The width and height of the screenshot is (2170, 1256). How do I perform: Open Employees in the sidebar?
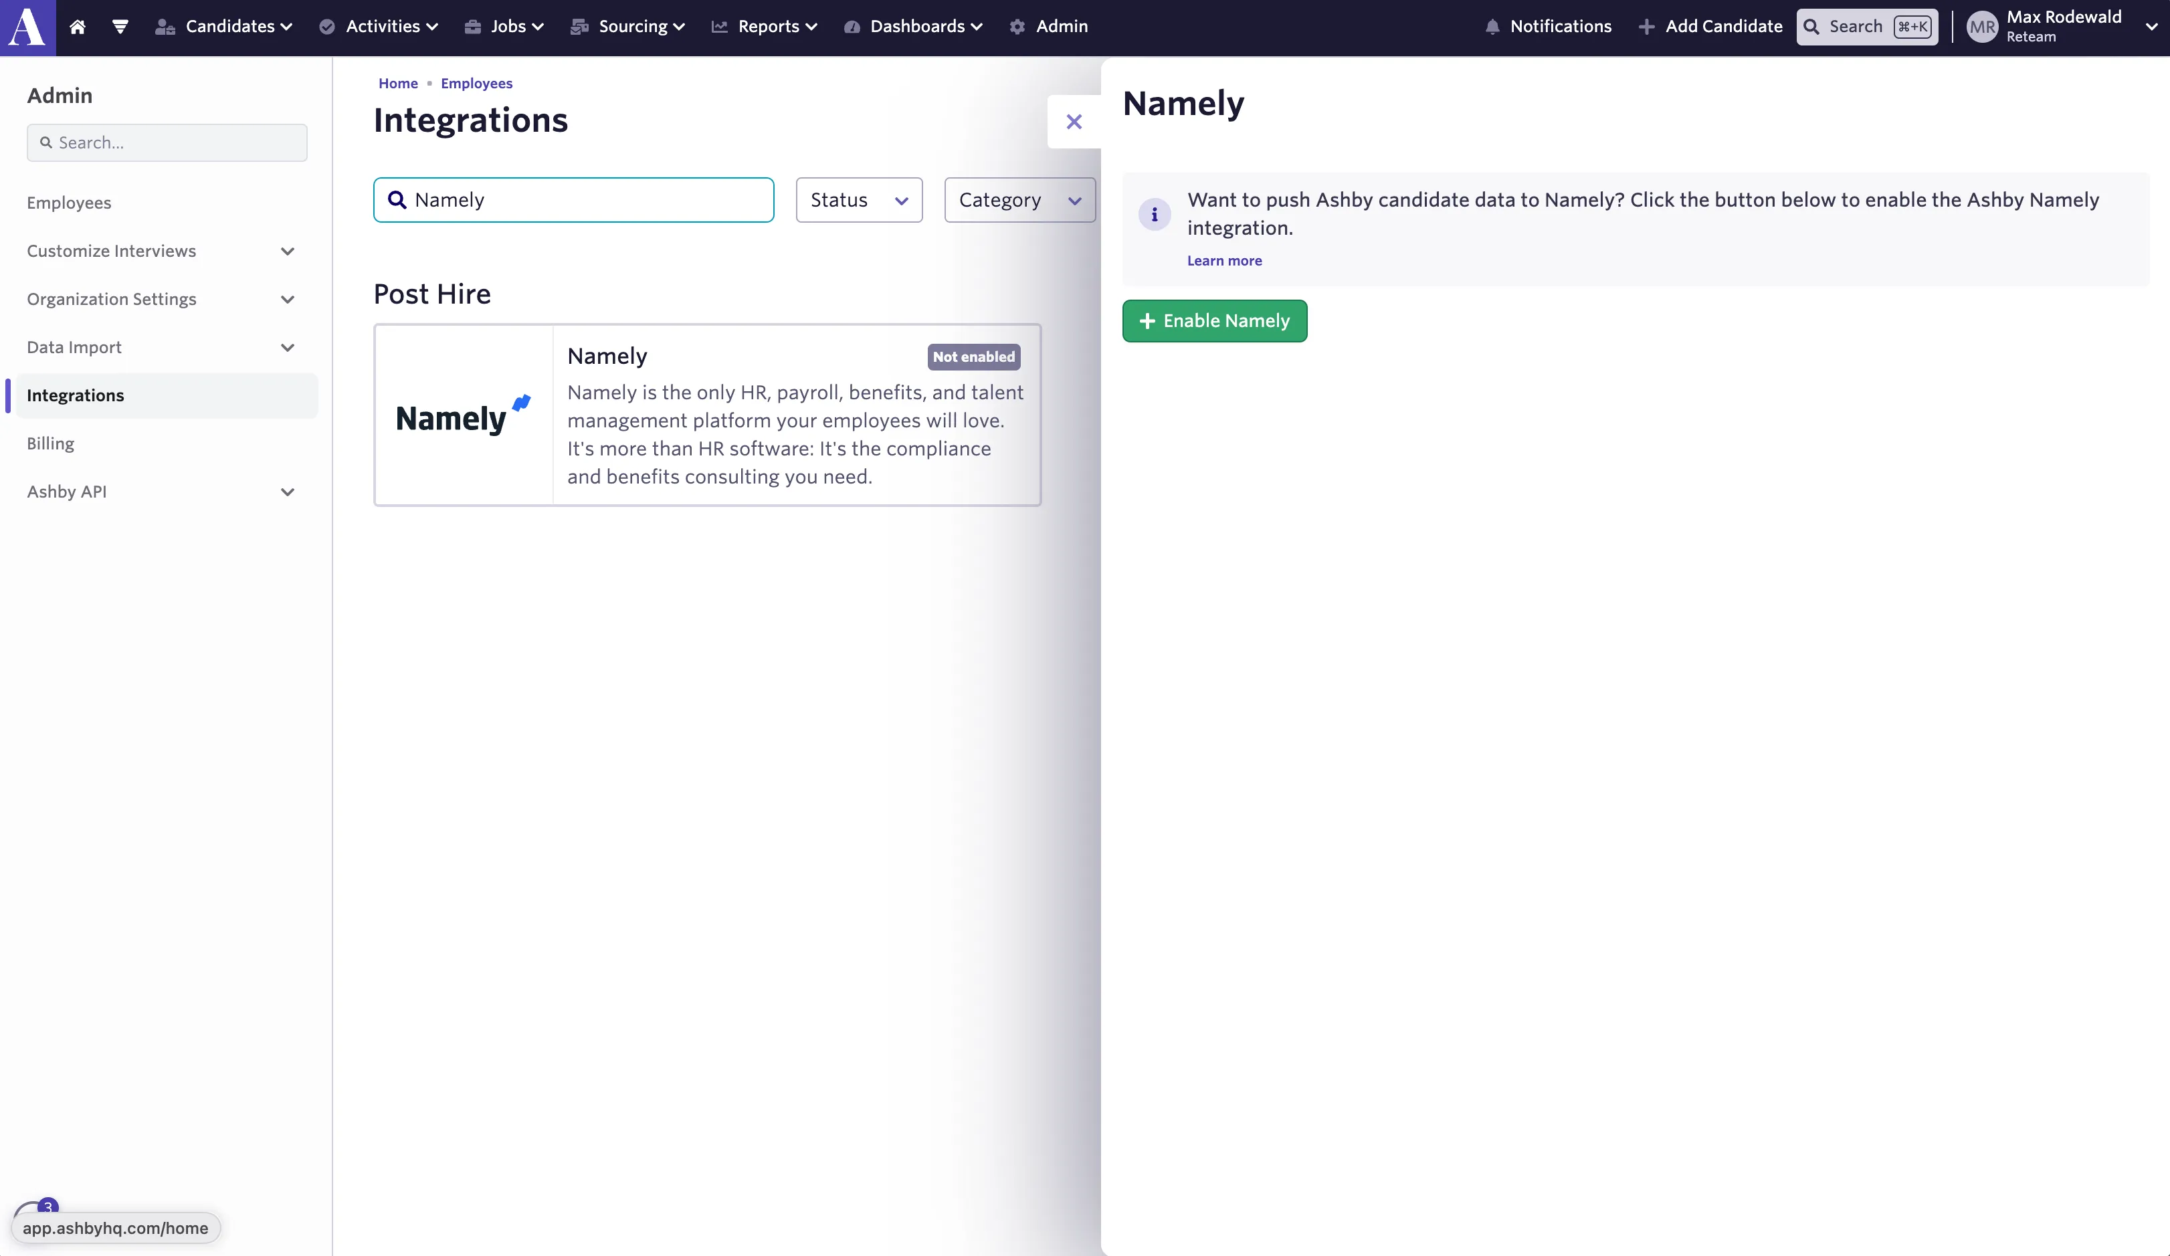pos(69,202)
